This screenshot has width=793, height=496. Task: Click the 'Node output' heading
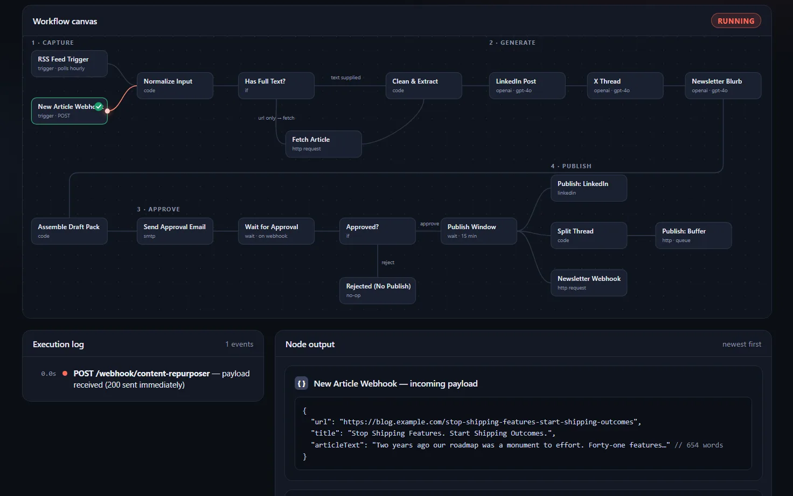tap(310, 345)
